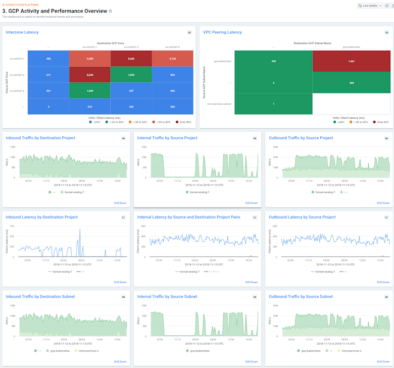Screen dimensions: 394x368
Task: Drill Down on Inbound Latency by Destination Project
Action: (120, 282)
